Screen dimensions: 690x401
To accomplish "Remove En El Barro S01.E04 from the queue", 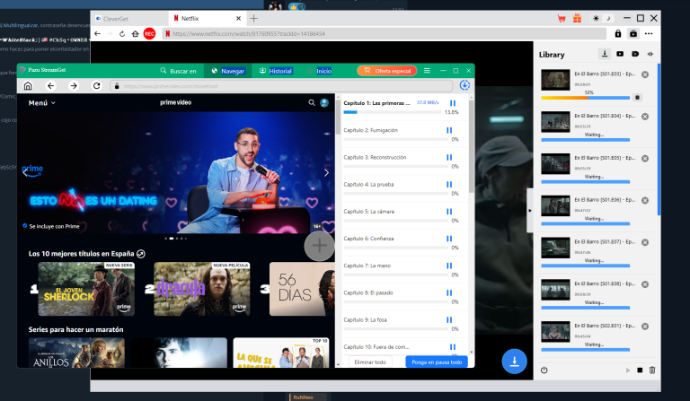I will [x=645, y=118].
